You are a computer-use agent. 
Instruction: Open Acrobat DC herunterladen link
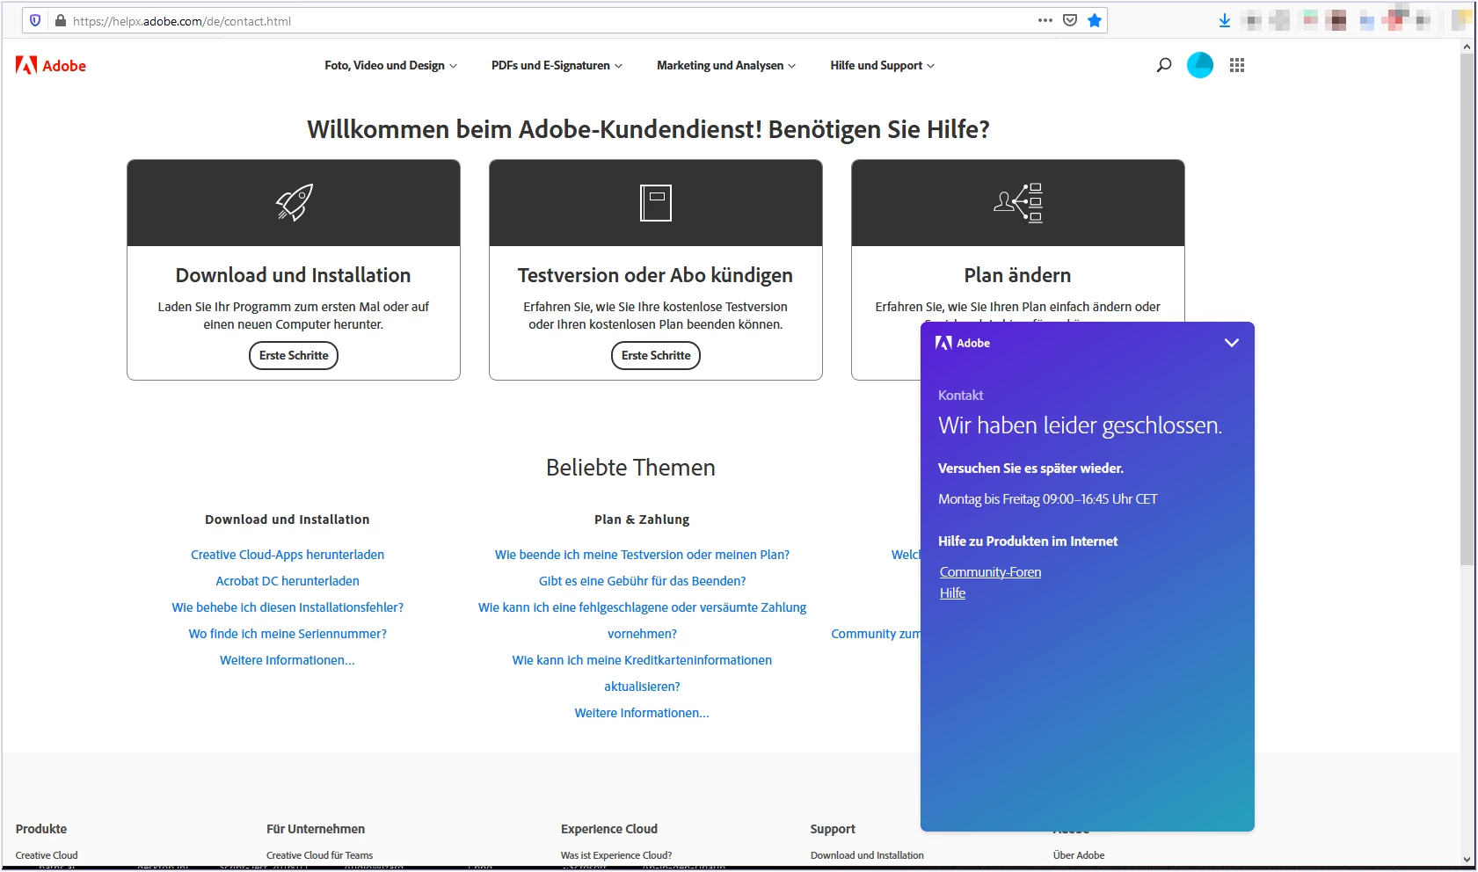click(x=288, y=581)
